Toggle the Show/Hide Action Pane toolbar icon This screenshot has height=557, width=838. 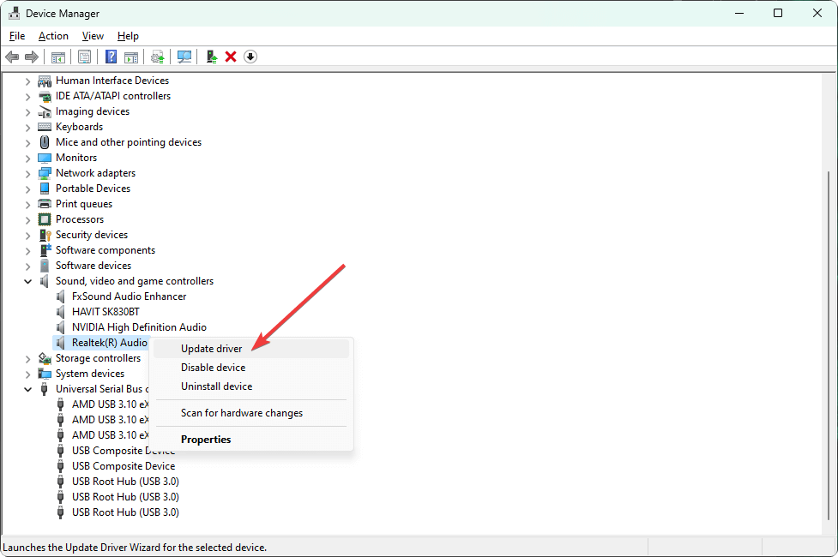pos(131,57)
